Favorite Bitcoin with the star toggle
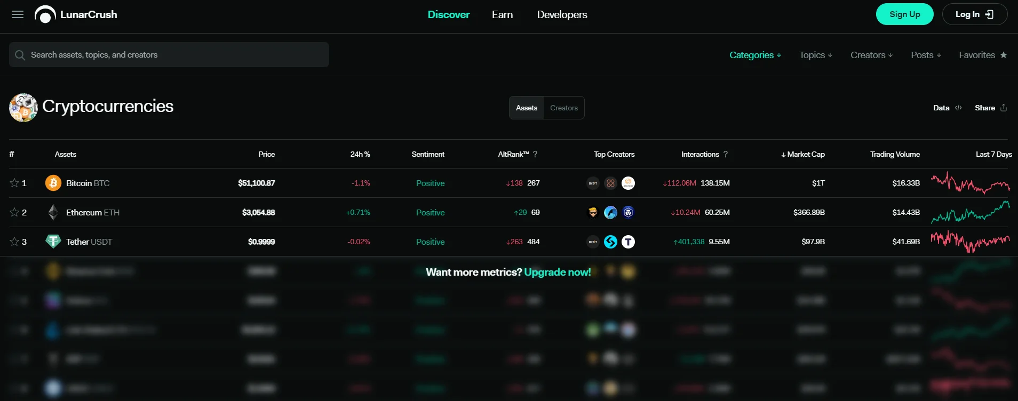The width and height of the screenshot is (1018, 401). click(x=14, y=183)
